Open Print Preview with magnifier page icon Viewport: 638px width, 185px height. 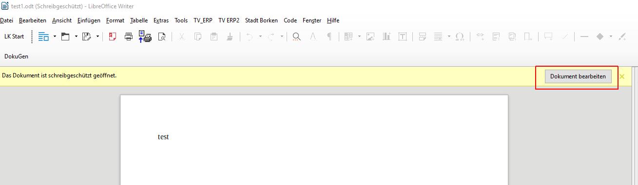[162, 37]
